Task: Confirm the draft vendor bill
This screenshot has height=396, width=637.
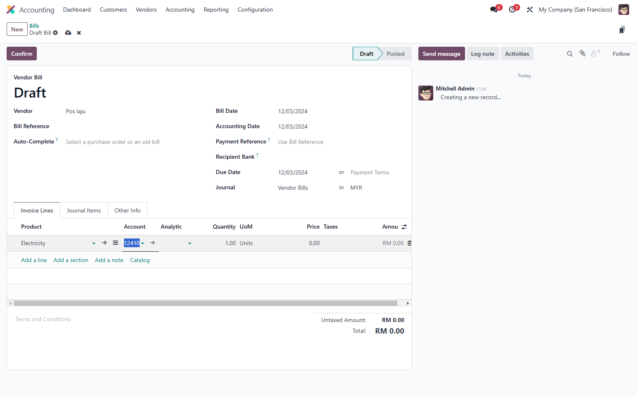Action: click(21, 54)
